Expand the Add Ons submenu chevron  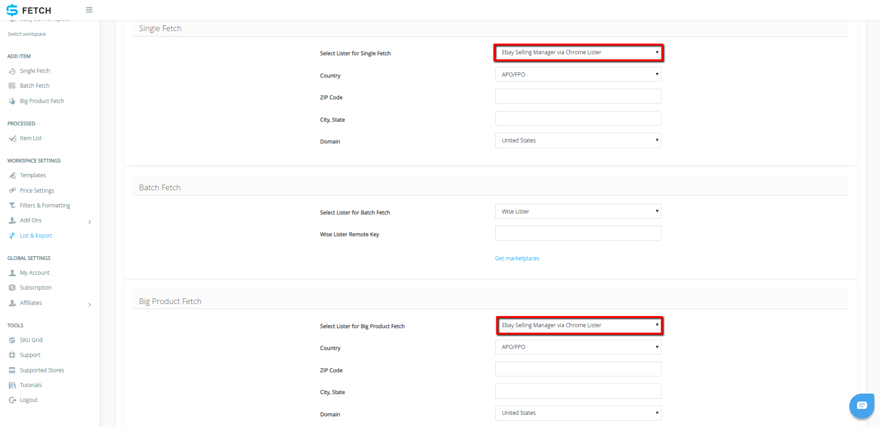(x=90, y=222)
